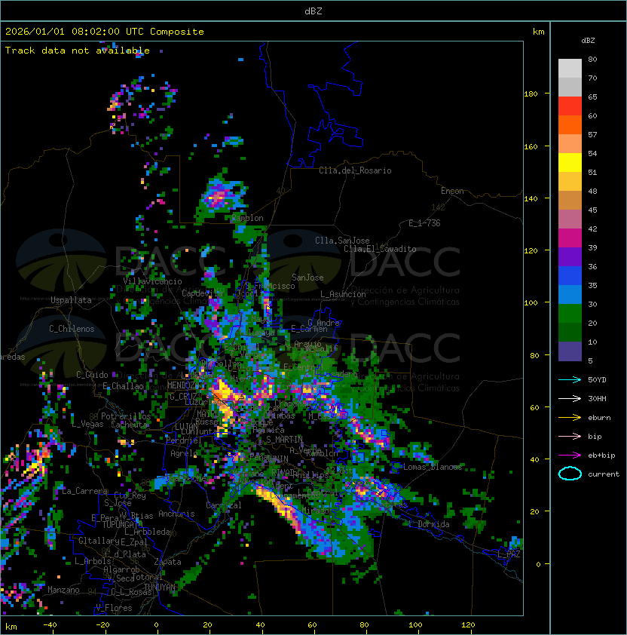Select 'Clla.del_Rosario' place label

pyautogui.click(x=355, y=170)
